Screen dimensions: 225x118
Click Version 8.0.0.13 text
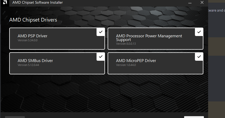pos(126,44)
